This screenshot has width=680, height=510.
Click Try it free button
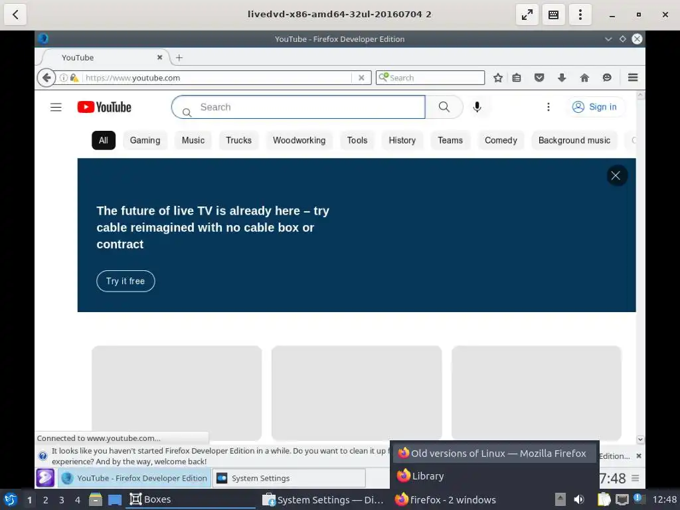[126, 281]
